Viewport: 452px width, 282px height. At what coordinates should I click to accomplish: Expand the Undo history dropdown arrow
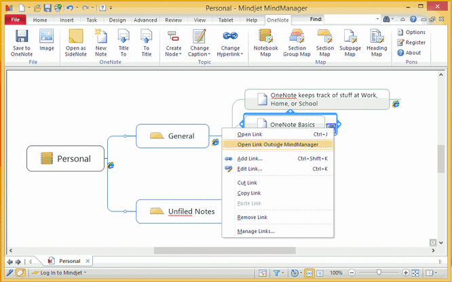[x=77, y=7]
